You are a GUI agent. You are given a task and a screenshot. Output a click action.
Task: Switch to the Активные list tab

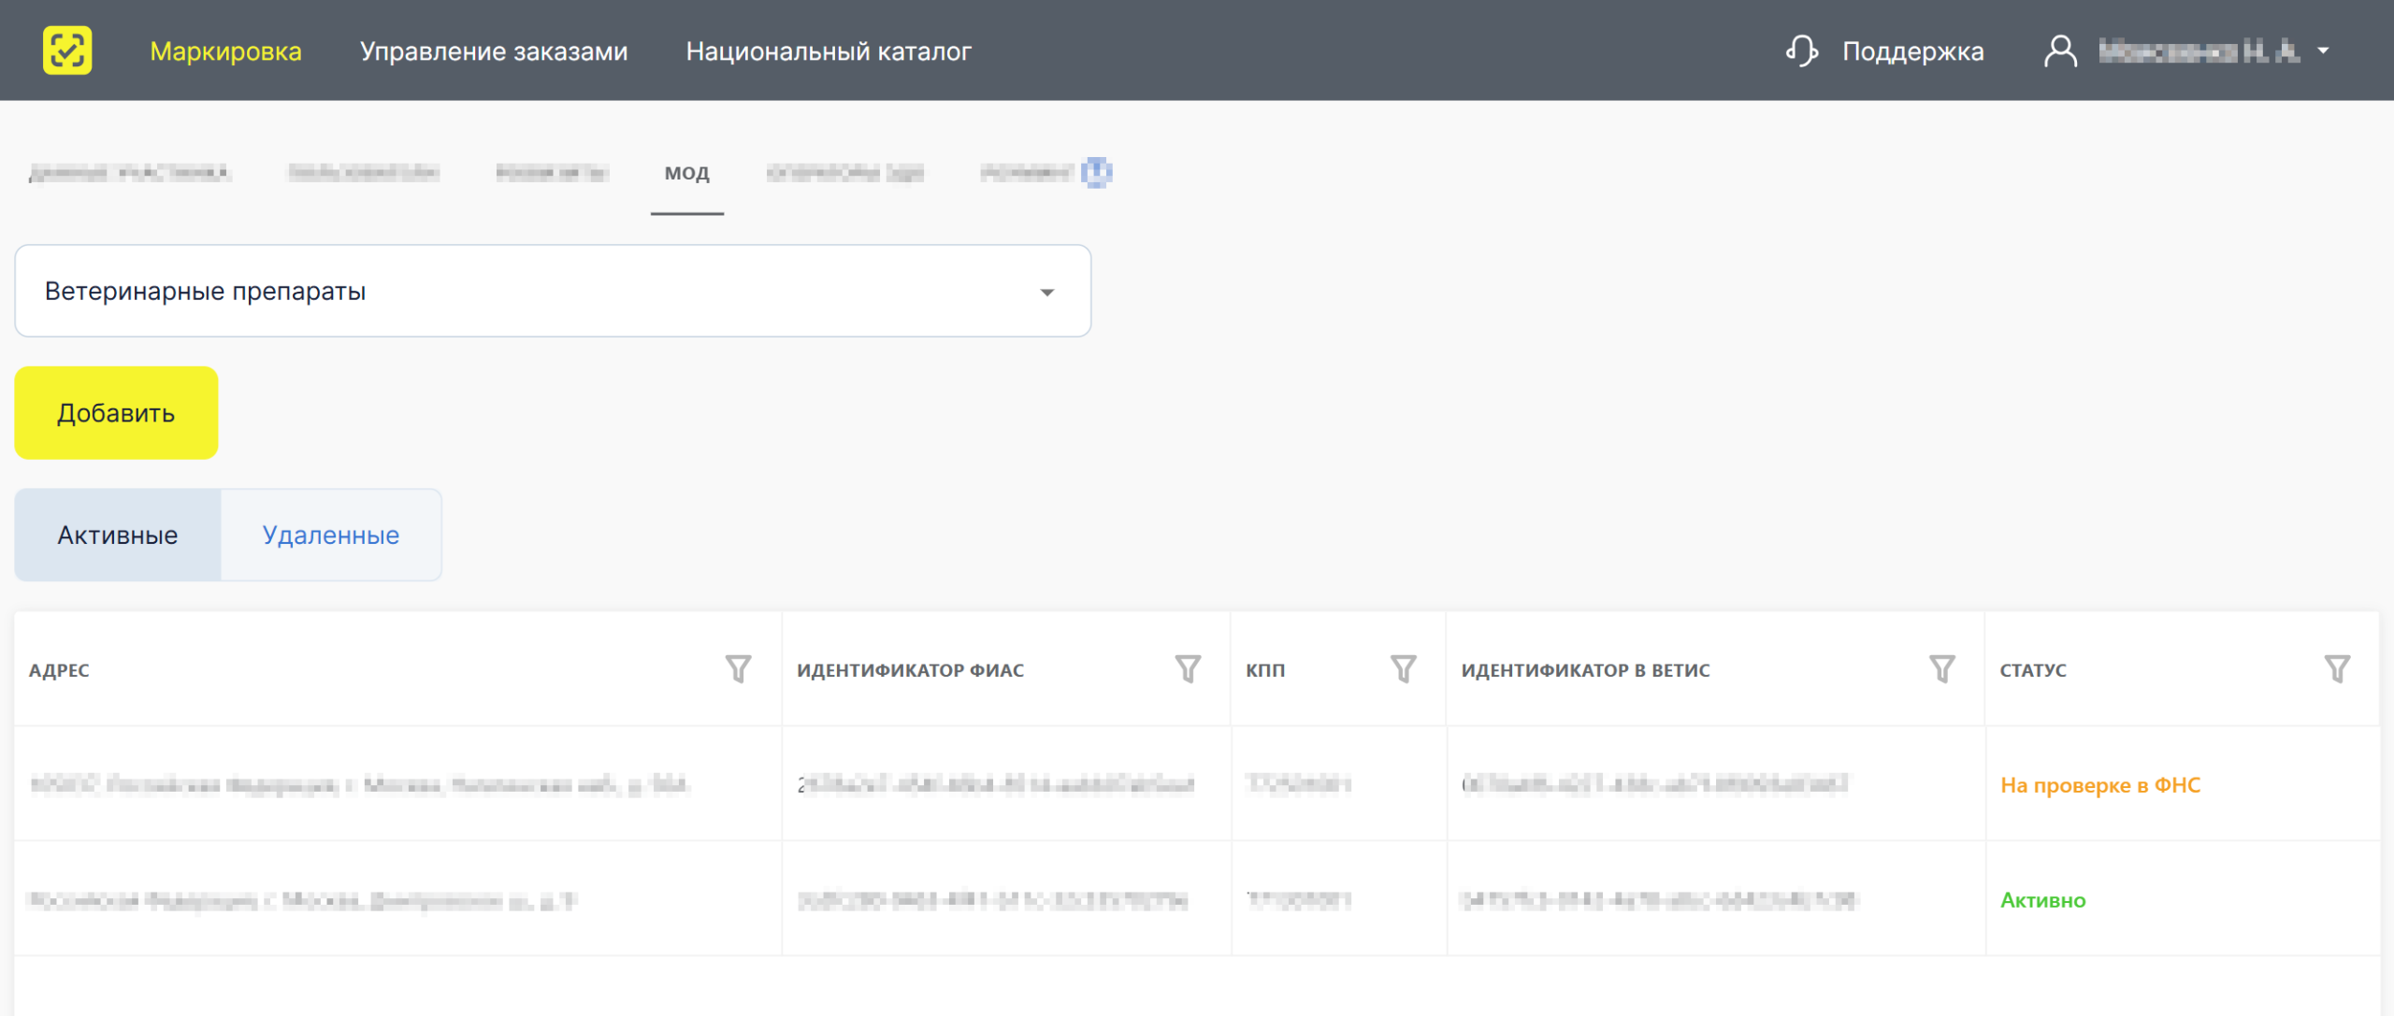point(118,535)
